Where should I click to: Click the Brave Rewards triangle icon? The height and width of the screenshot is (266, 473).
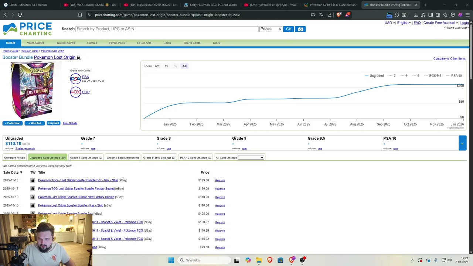(x=347, y=15)
